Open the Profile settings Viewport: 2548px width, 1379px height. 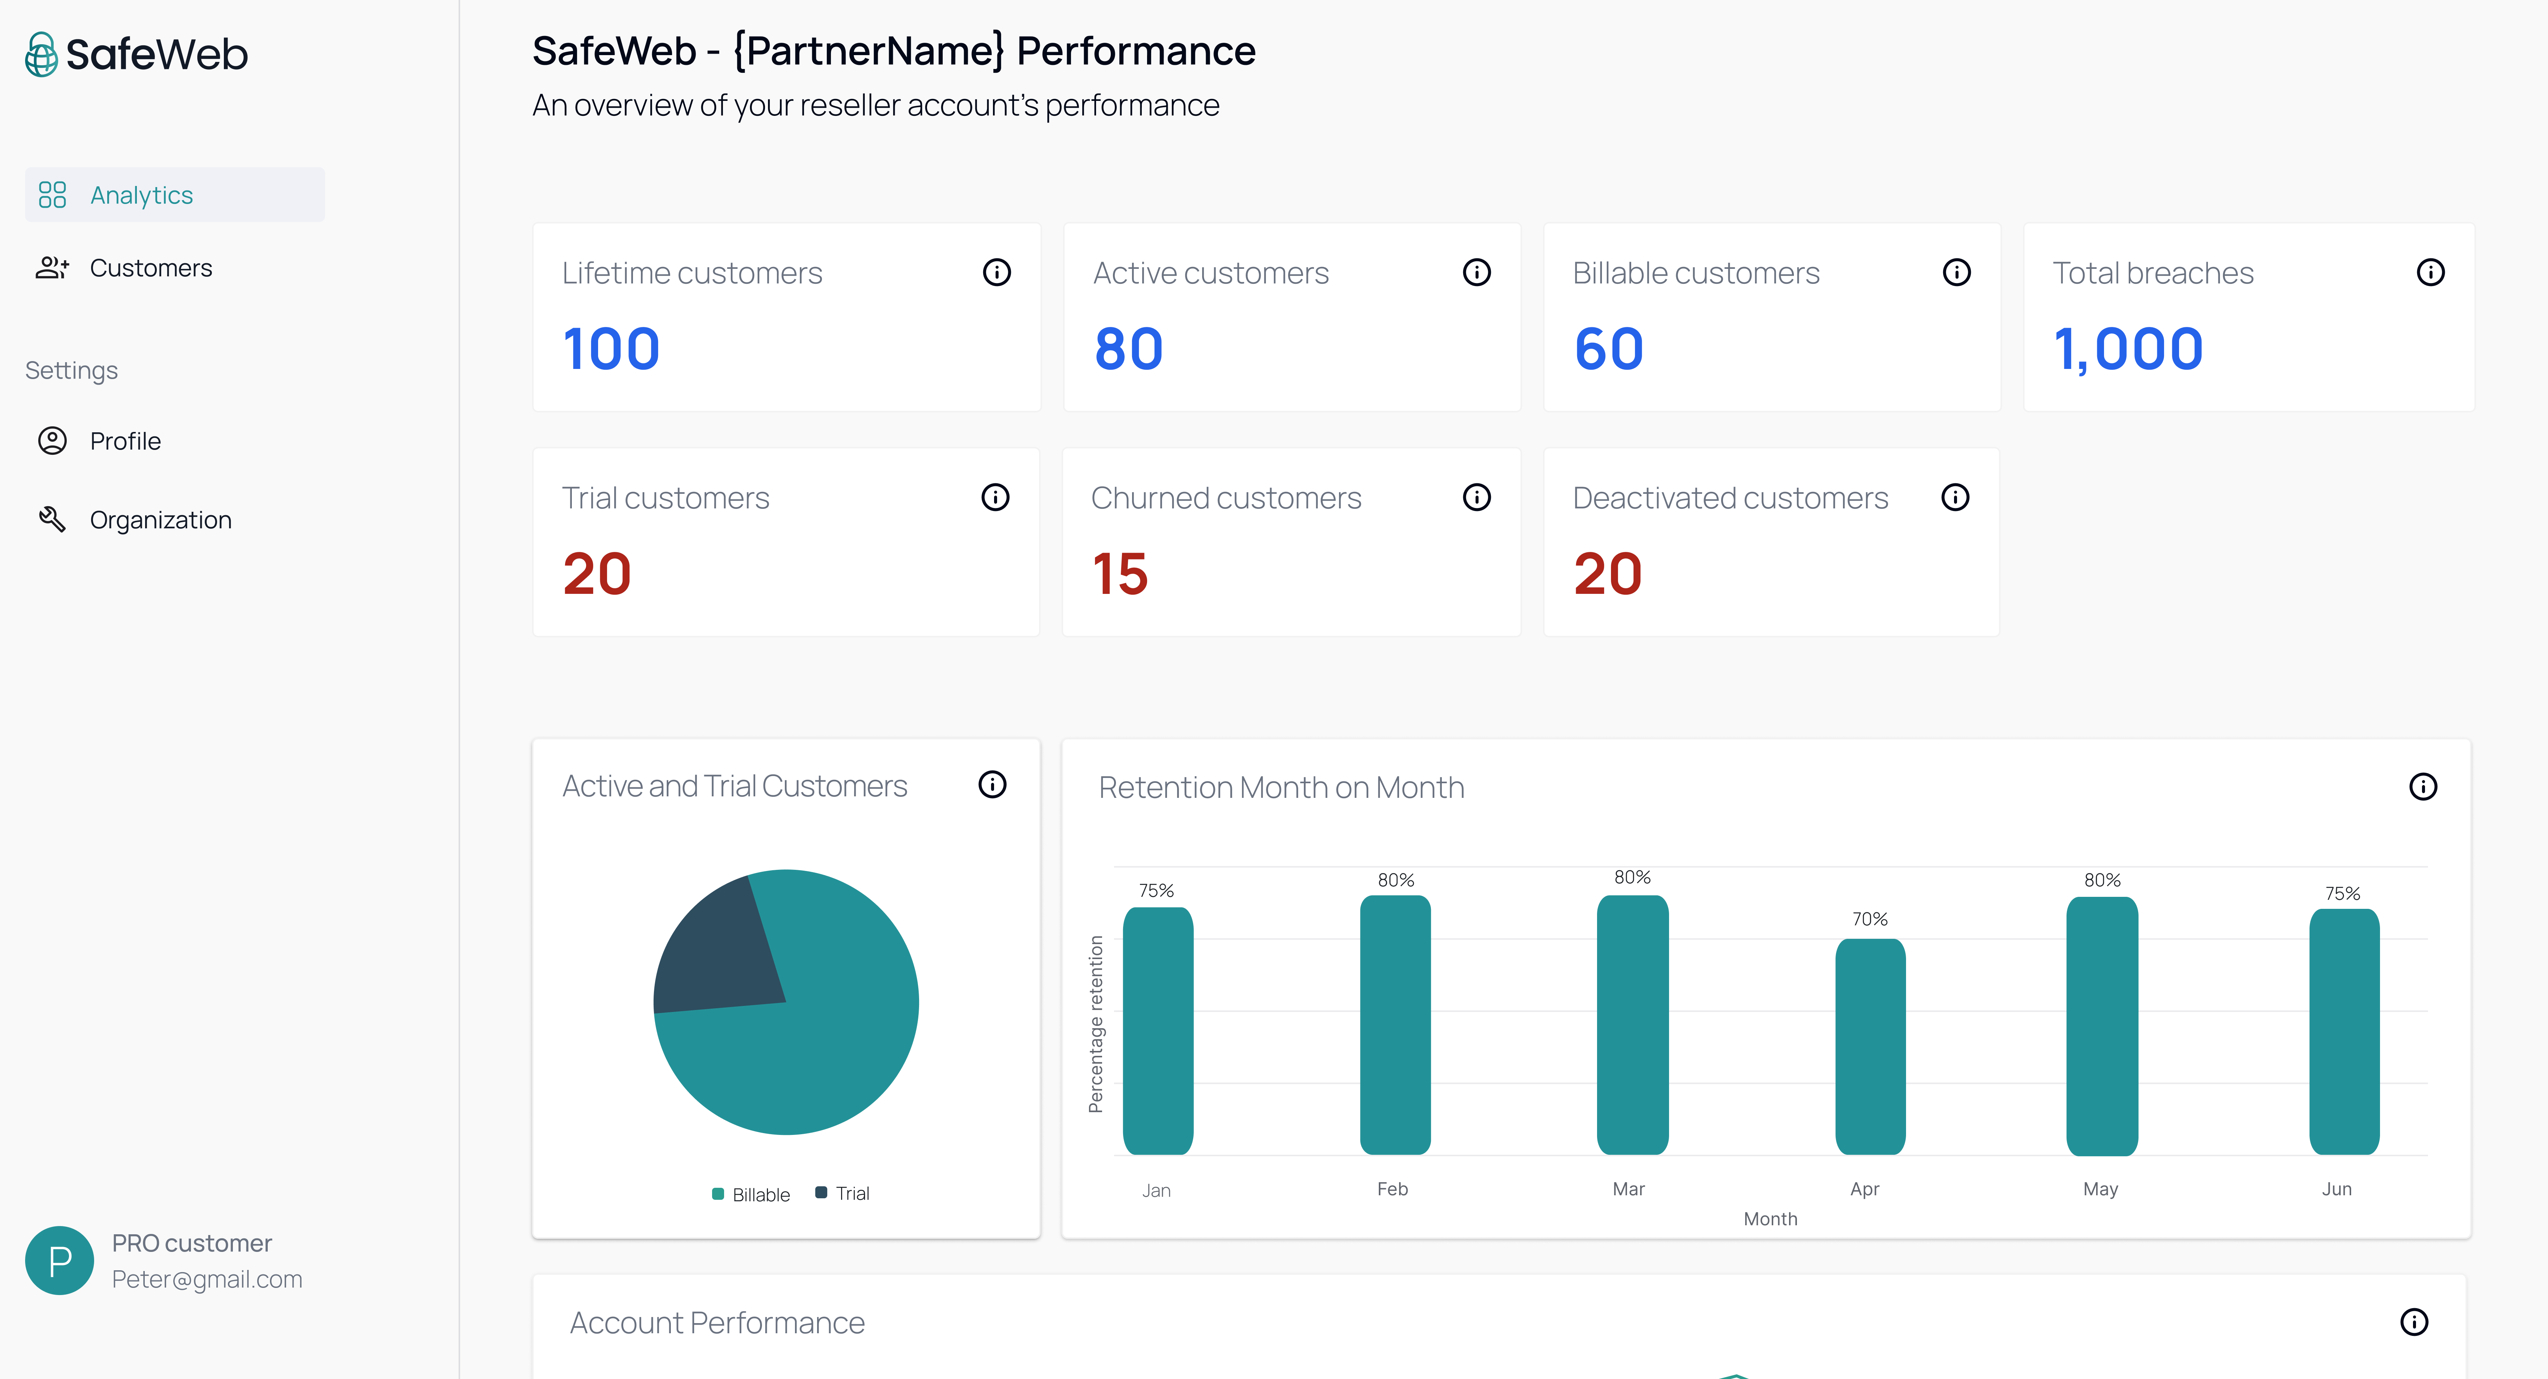click(x=124, y=441)
